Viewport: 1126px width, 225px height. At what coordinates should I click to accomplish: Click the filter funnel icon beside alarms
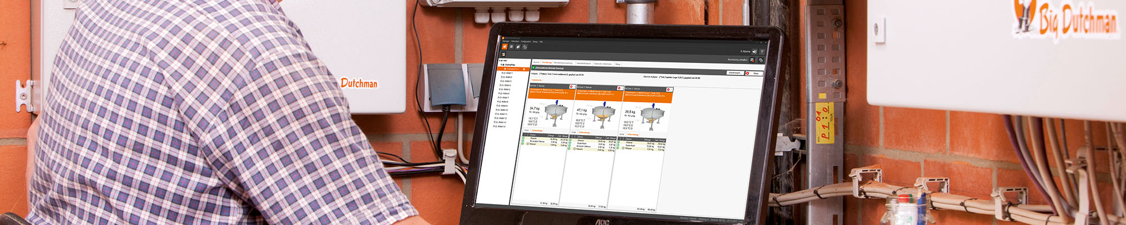point(762,52)
